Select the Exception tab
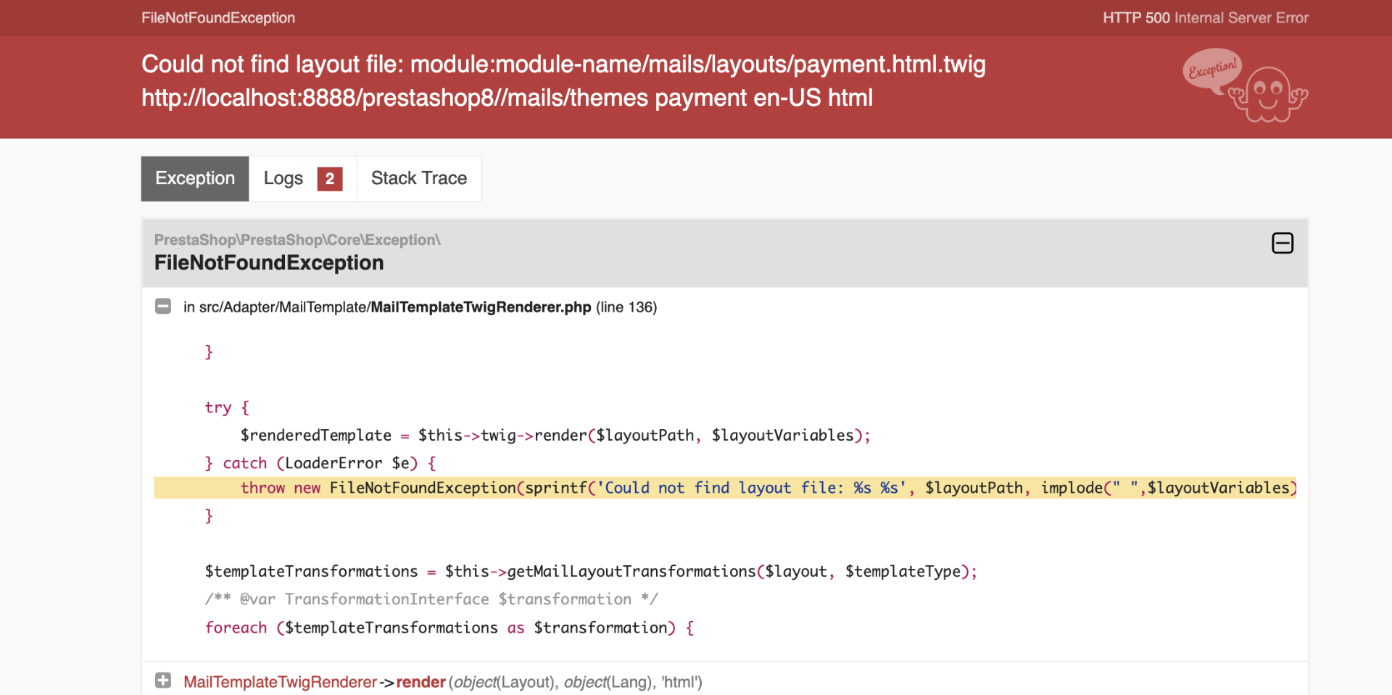The height and width of the screenshot is (695, 1392). 195,178
